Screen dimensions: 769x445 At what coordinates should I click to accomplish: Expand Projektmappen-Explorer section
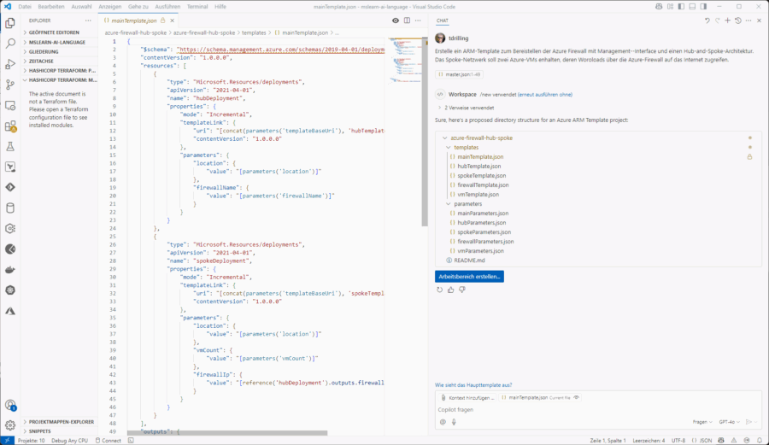tap(60, 421)
